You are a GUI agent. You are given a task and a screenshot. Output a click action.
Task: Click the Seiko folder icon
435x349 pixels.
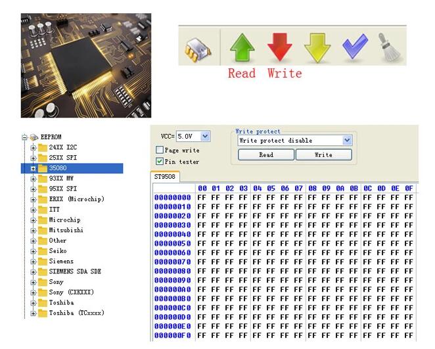[43, 251]
